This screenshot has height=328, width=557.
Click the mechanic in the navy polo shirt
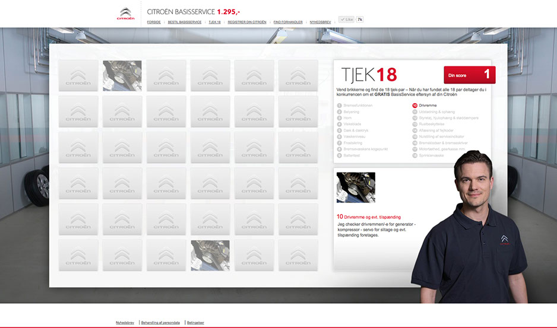[x=469, y=227]
